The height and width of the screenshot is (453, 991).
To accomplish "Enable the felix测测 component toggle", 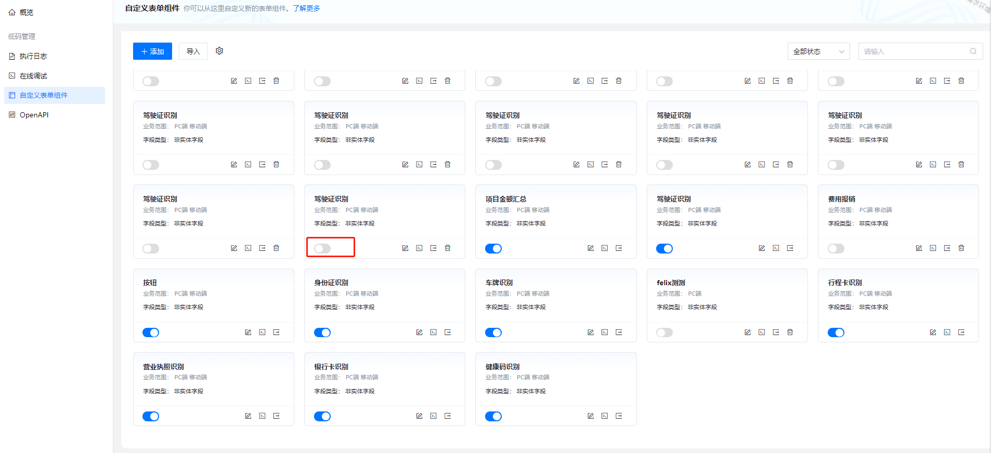I will tap(664, 332).
